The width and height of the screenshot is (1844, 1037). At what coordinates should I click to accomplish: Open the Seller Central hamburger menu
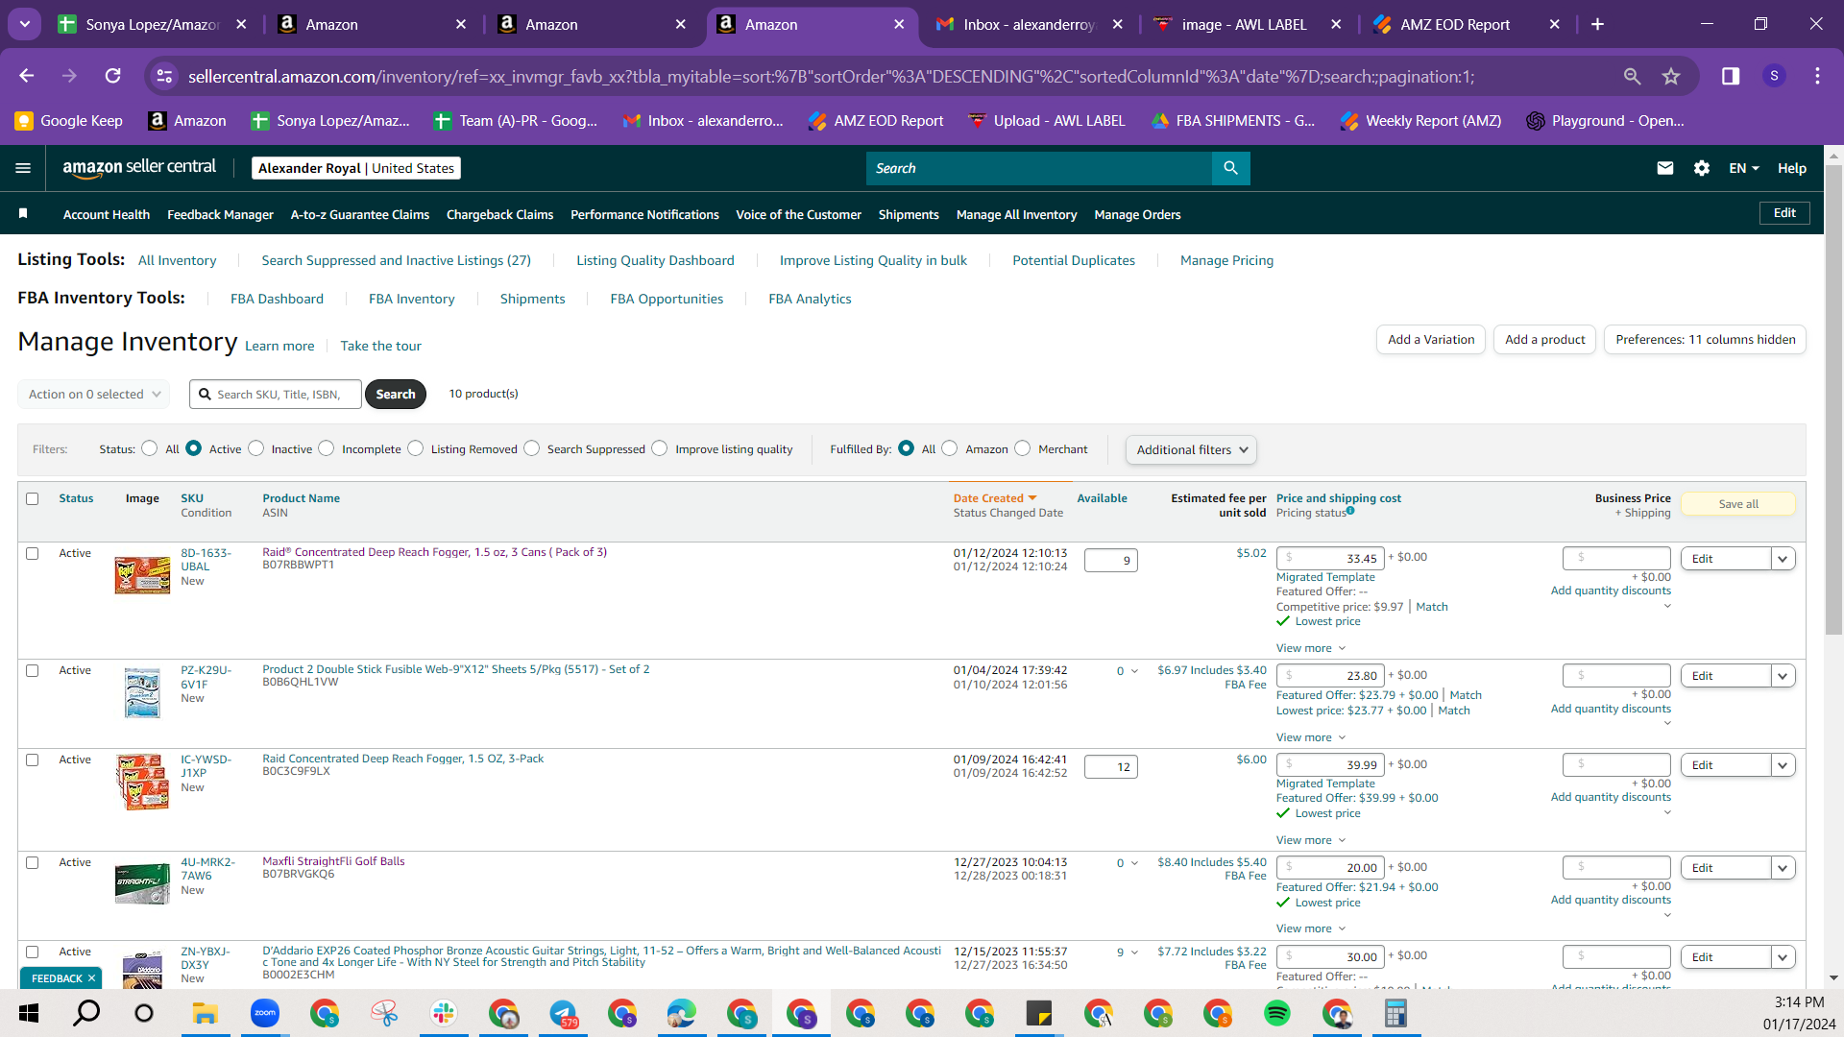[x=23, y=168]
